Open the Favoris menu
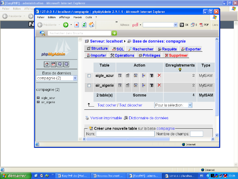The image size is (238, 179). (77, 17)
